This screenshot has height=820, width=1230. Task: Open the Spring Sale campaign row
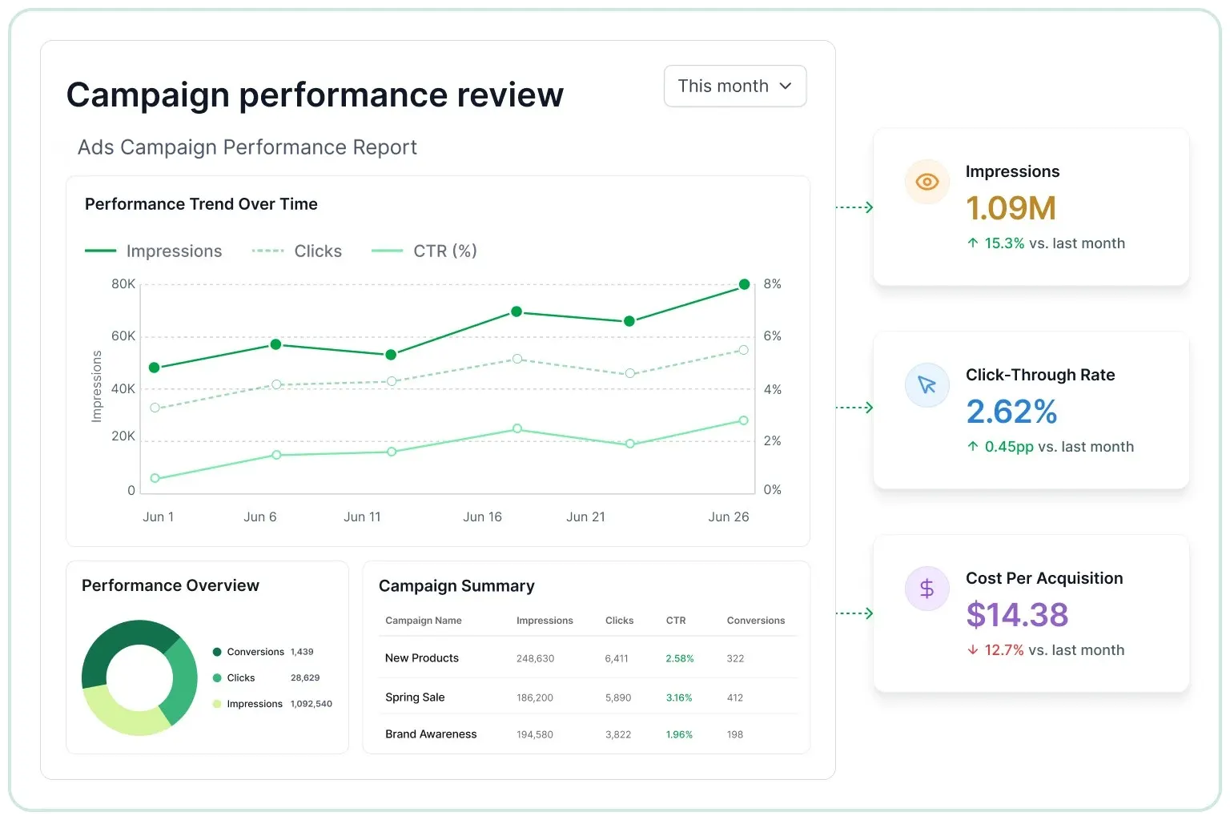[x=588, y=697]
